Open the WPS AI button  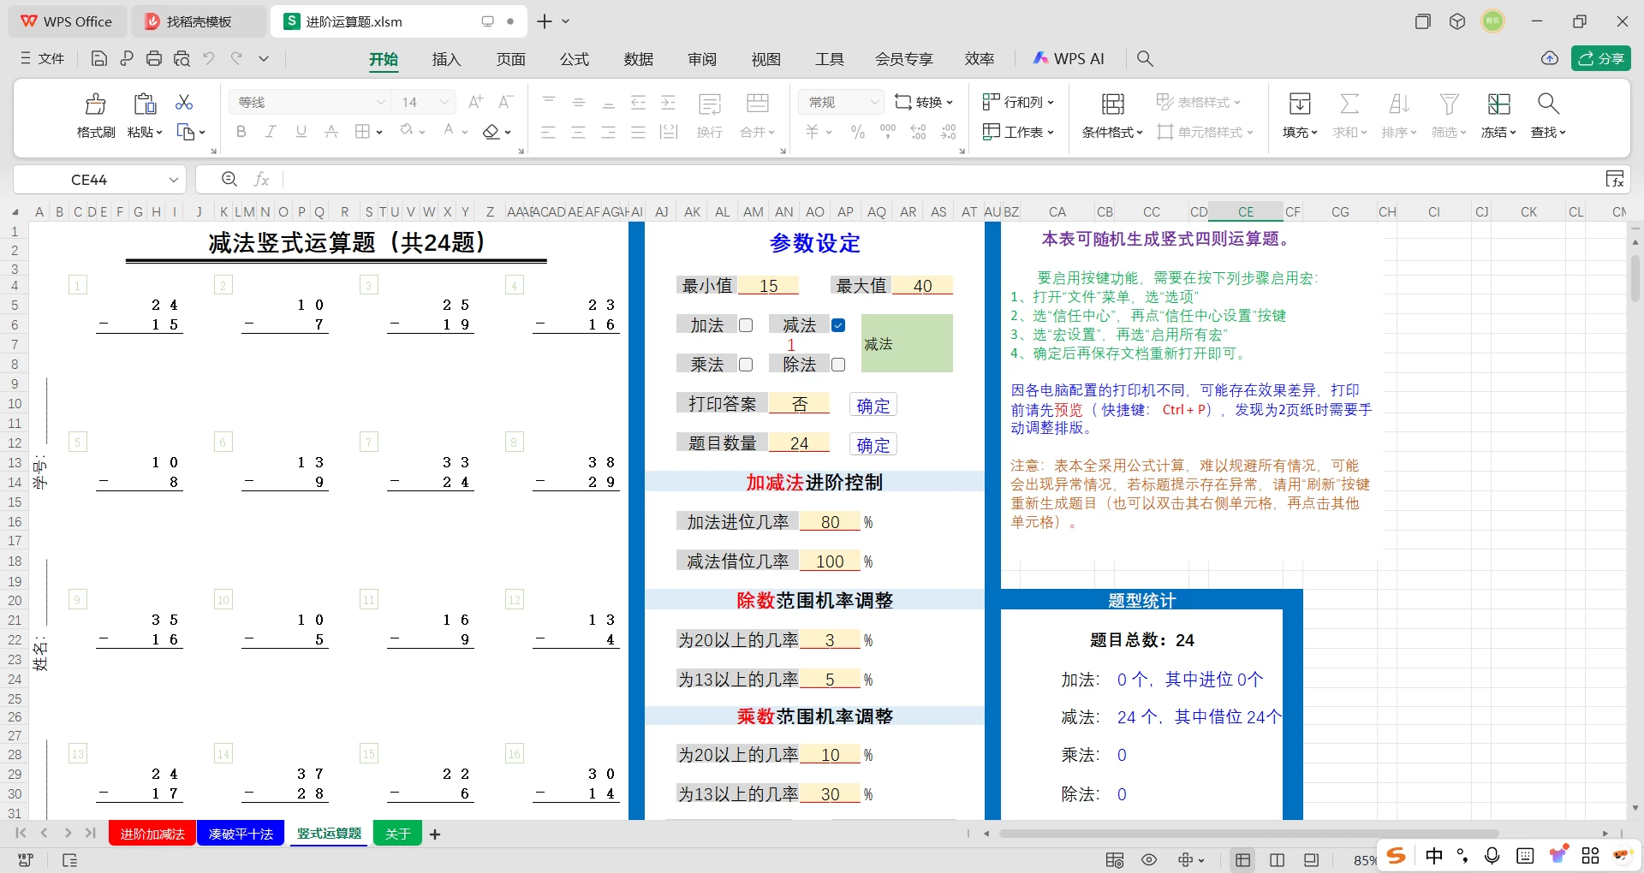coord(1068,58)
